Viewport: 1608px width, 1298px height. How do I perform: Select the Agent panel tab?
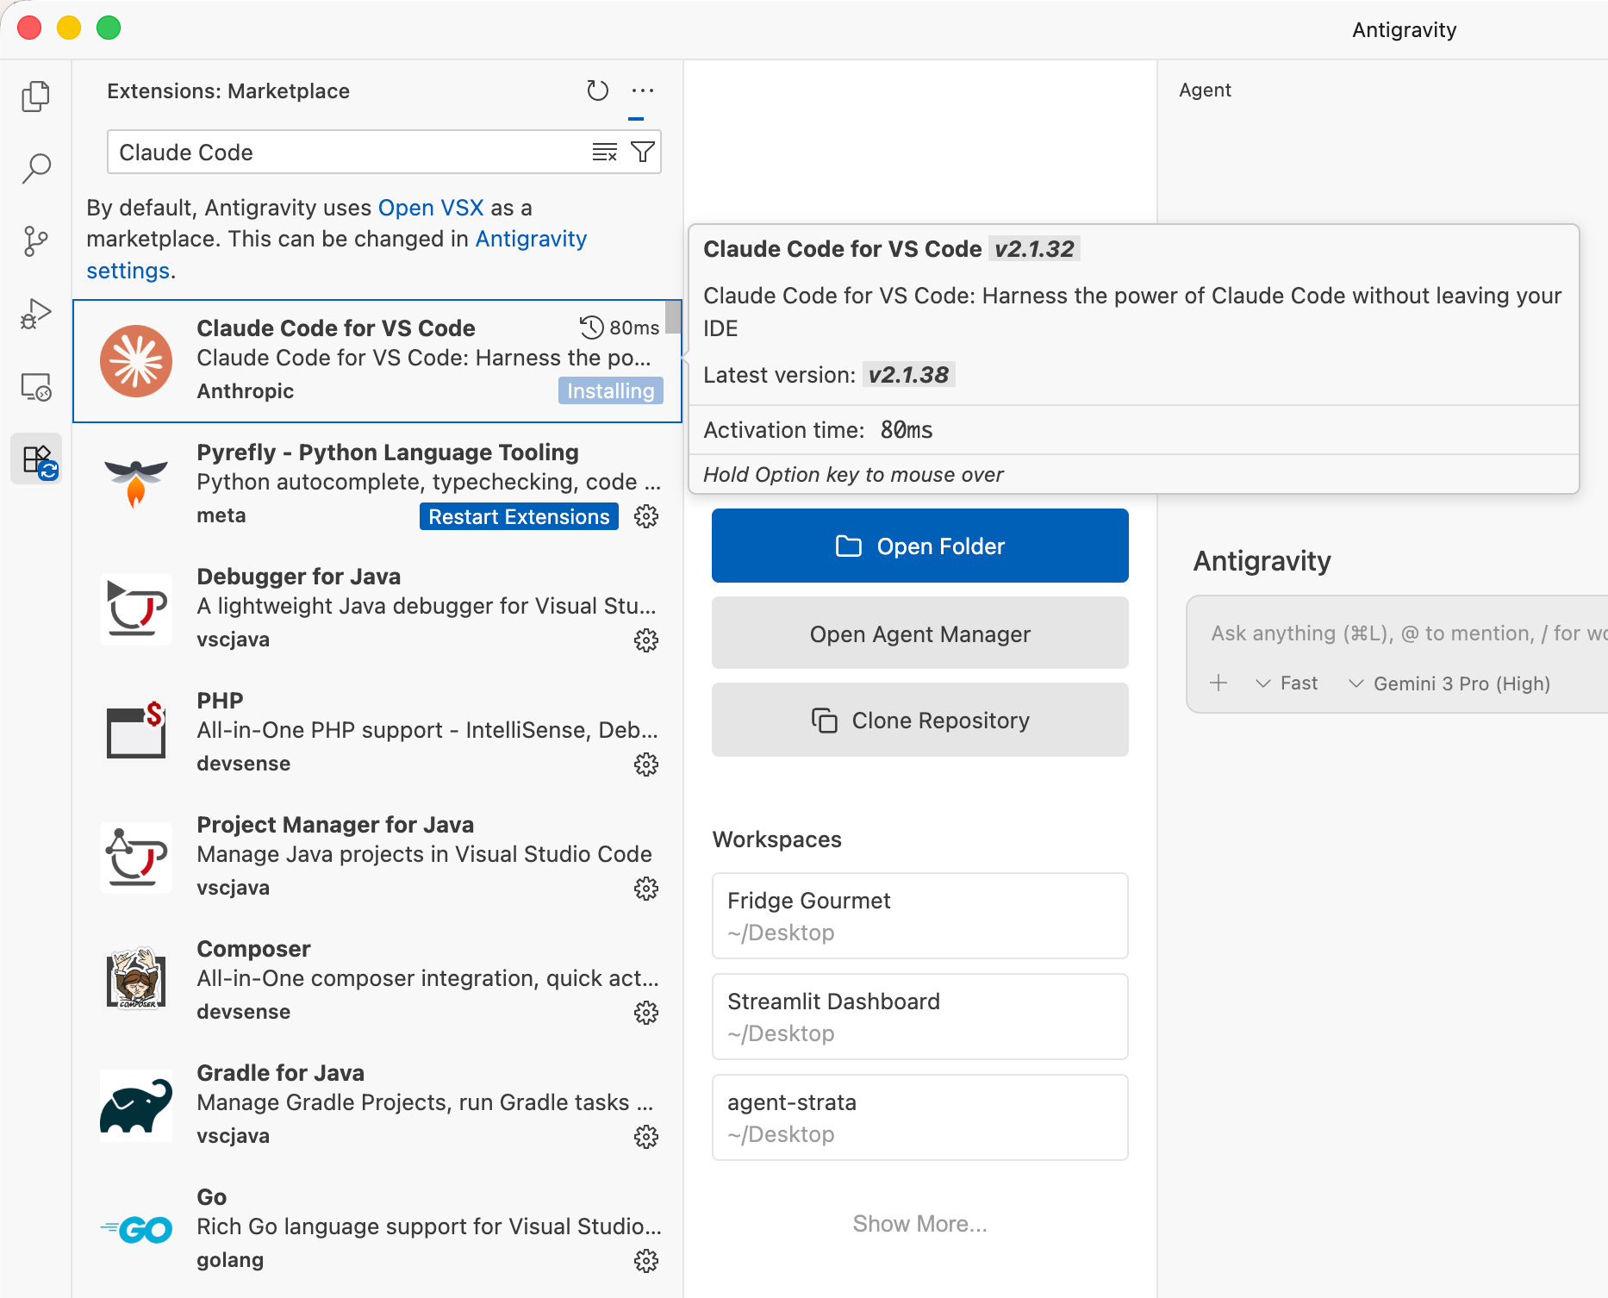[x=1205, y=90]
